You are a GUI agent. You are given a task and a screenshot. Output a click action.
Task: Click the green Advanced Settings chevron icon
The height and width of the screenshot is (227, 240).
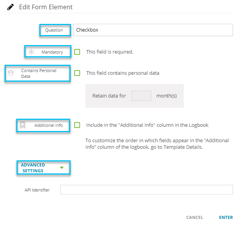62,168
